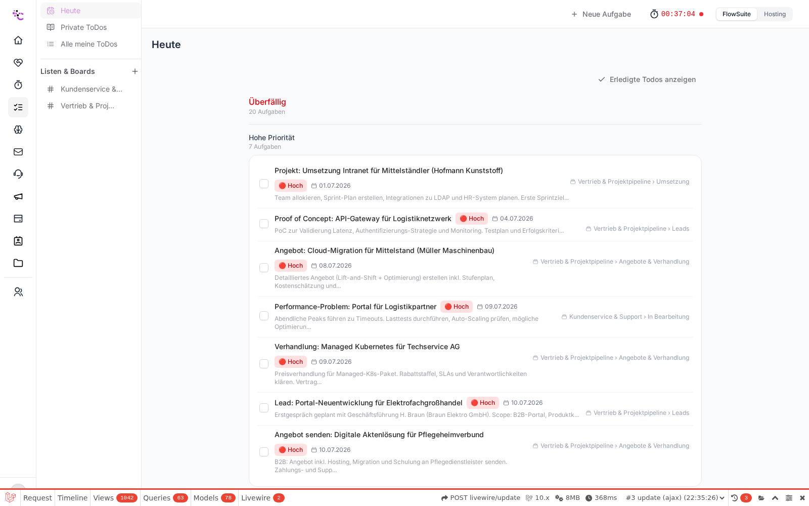This screenshot has width=809, height=506.
Task: Open the headset support icon in sidebar
Action: click(x=18, y=174)
